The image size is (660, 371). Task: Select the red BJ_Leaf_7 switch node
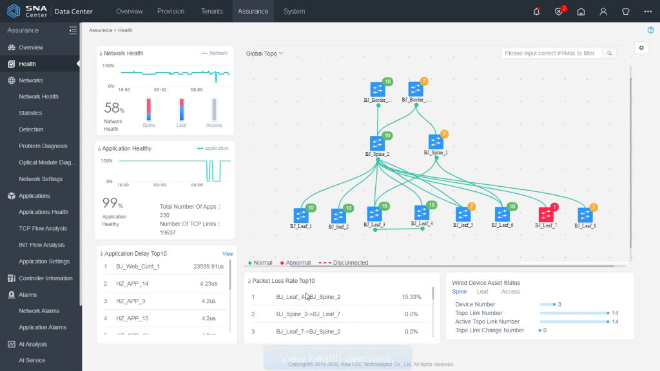[x=546, y=214]
